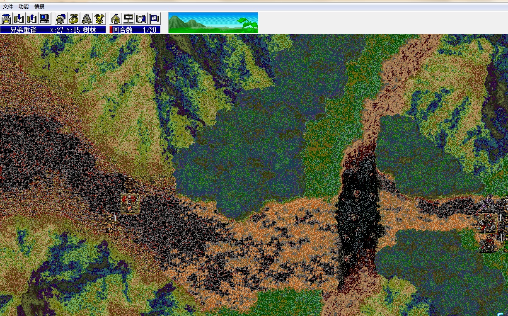The width and height of the screenshot is (508, 316).
Task: Select the red-armored cavalry at bottom right
Action: 488,243
